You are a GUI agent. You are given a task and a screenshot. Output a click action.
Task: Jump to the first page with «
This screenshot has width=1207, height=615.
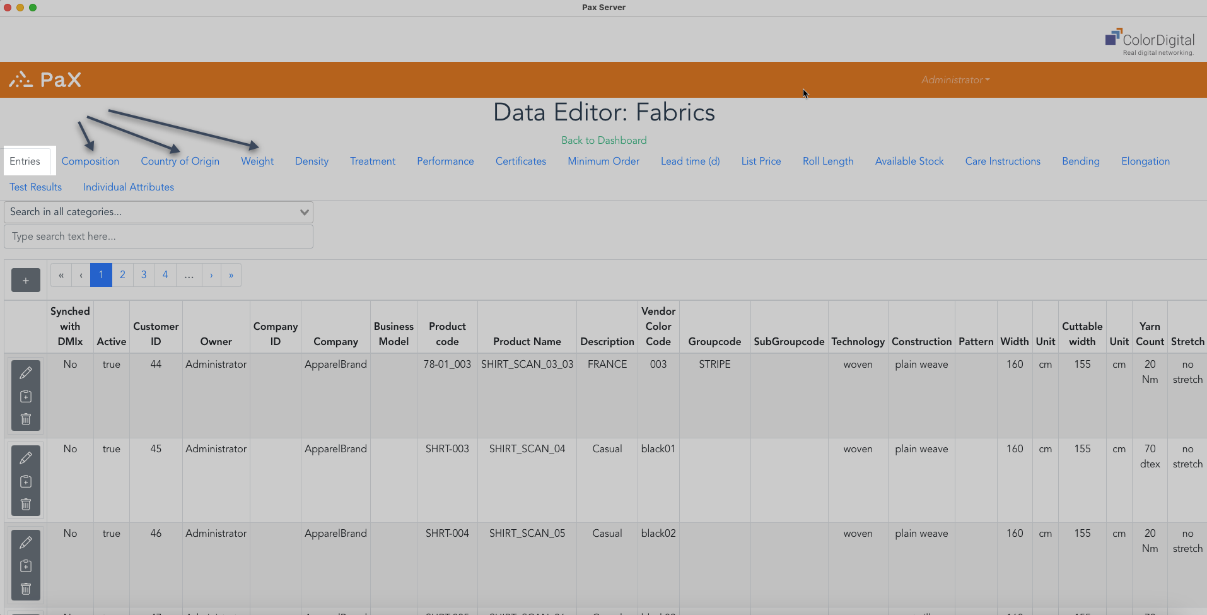pos(61,275)
